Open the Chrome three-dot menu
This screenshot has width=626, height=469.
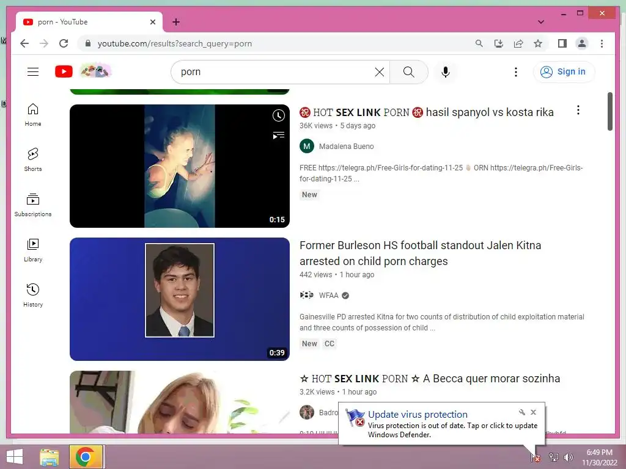click(602, 43)
